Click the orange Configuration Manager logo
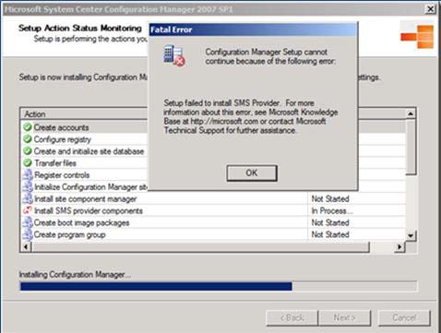Image resolution: width=441 pixels, height=333 pixels. point(417,37)
